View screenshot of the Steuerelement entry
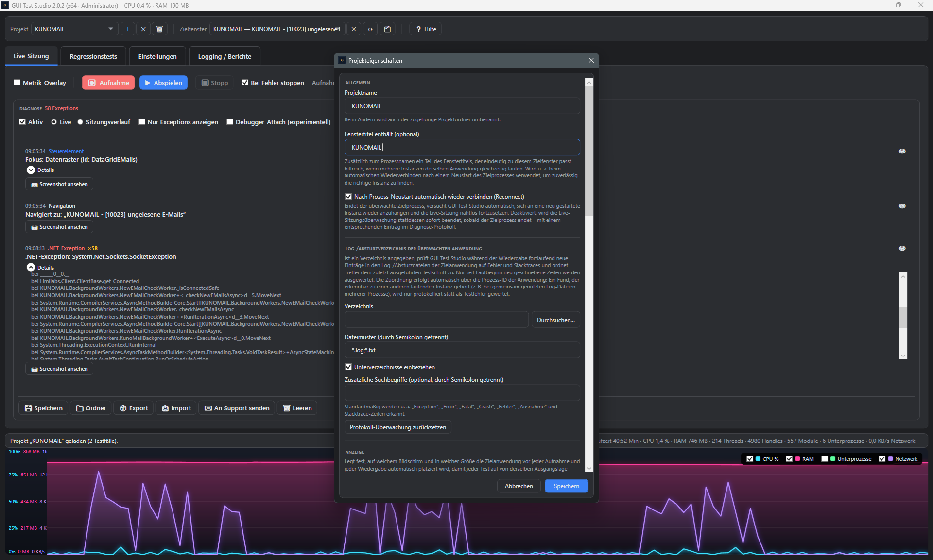933x560 pixels. click(x=59, y=184)
